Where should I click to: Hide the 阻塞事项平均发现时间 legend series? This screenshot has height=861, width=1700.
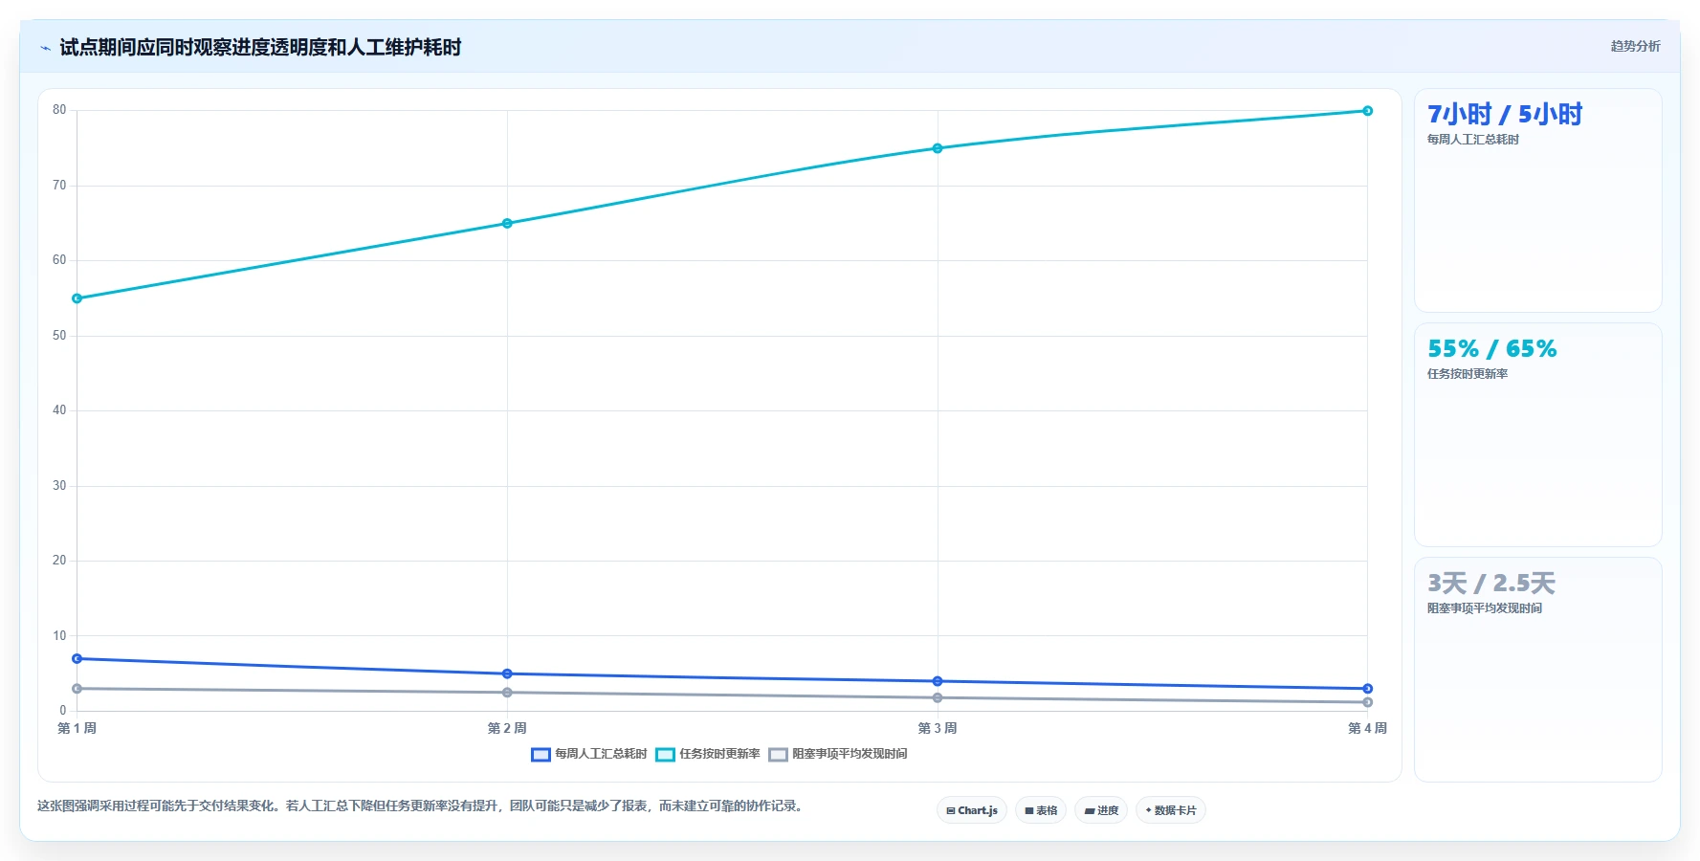click(x=838, y=755)
